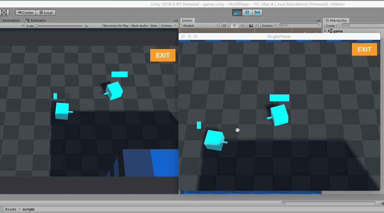Toggle handle rotation with the Local button
Image resolution: width=384 pixels, height=213 pixels.
(46, 13)
